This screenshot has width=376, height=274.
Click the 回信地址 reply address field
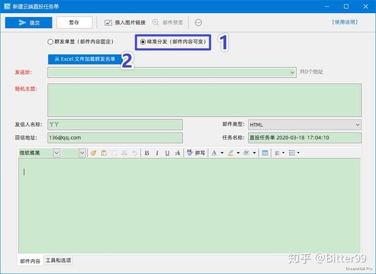click(x=115, y=138)
